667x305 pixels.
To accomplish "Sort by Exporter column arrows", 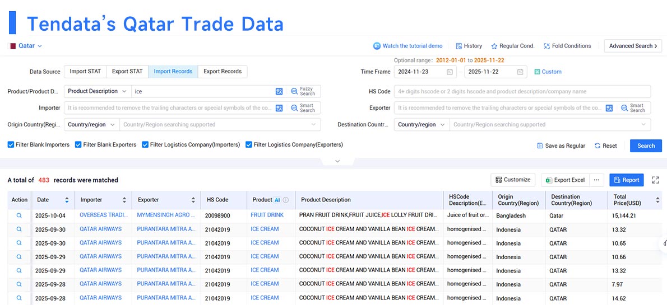I will tap(193, 200).
